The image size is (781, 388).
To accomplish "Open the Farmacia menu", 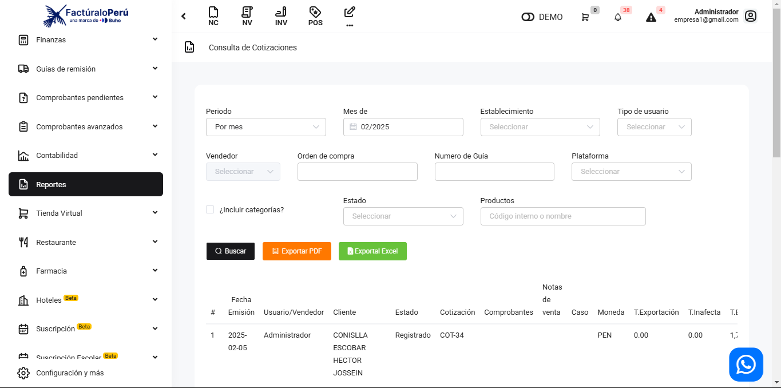I will pyautogui.click(x=86, y=271).
